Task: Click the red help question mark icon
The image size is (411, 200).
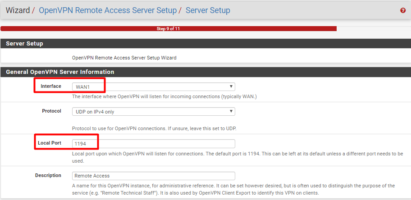Action: point(403,10)
